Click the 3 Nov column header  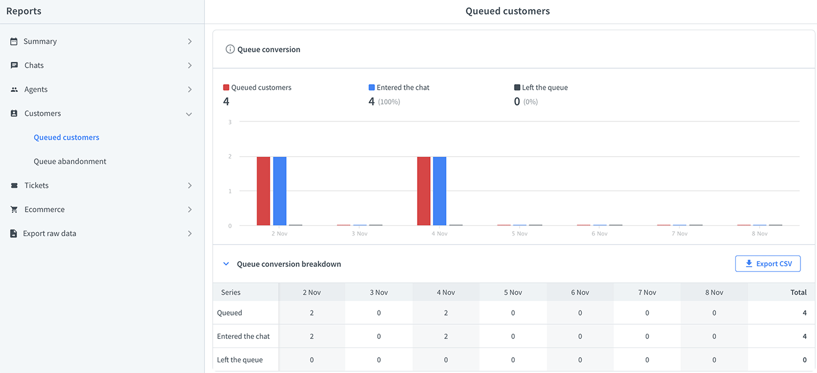[378, 292]
